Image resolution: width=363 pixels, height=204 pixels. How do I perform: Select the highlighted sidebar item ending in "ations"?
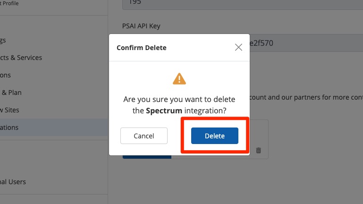pos(9,127)
